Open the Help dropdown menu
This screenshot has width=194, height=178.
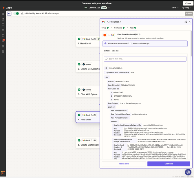[187, 8]
